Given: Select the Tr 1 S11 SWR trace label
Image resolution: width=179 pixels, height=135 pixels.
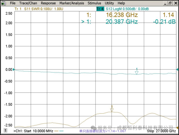Looking at the screenshot, I should [39, 9].
